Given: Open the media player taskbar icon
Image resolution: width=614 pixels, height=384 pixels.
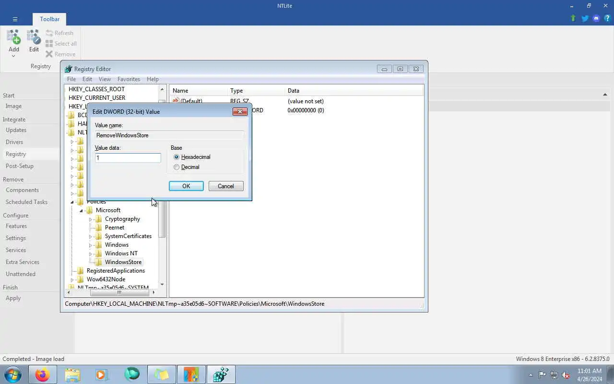Looking at the screenshot, I should (102, 374).
